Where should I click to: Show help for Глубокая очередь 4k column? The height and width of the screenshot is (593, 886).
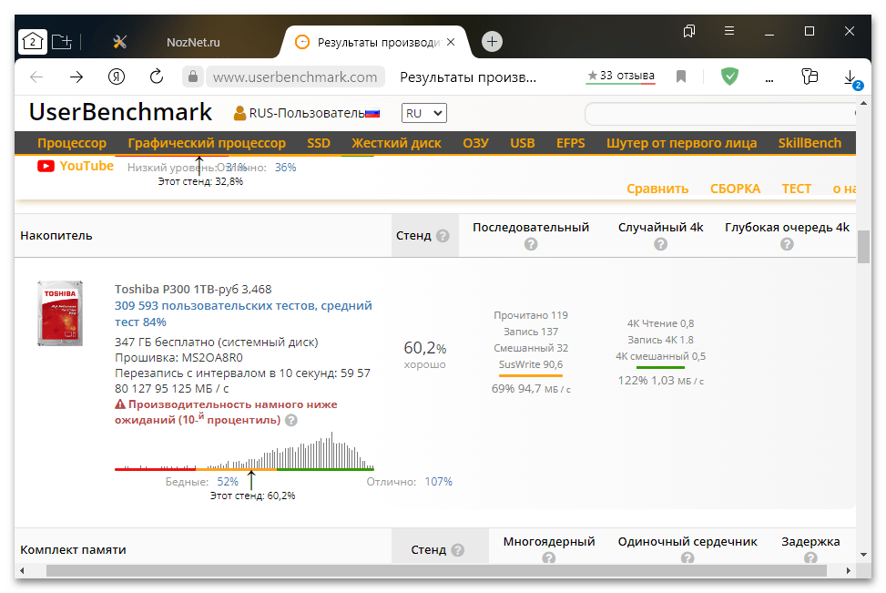point(787,244)
